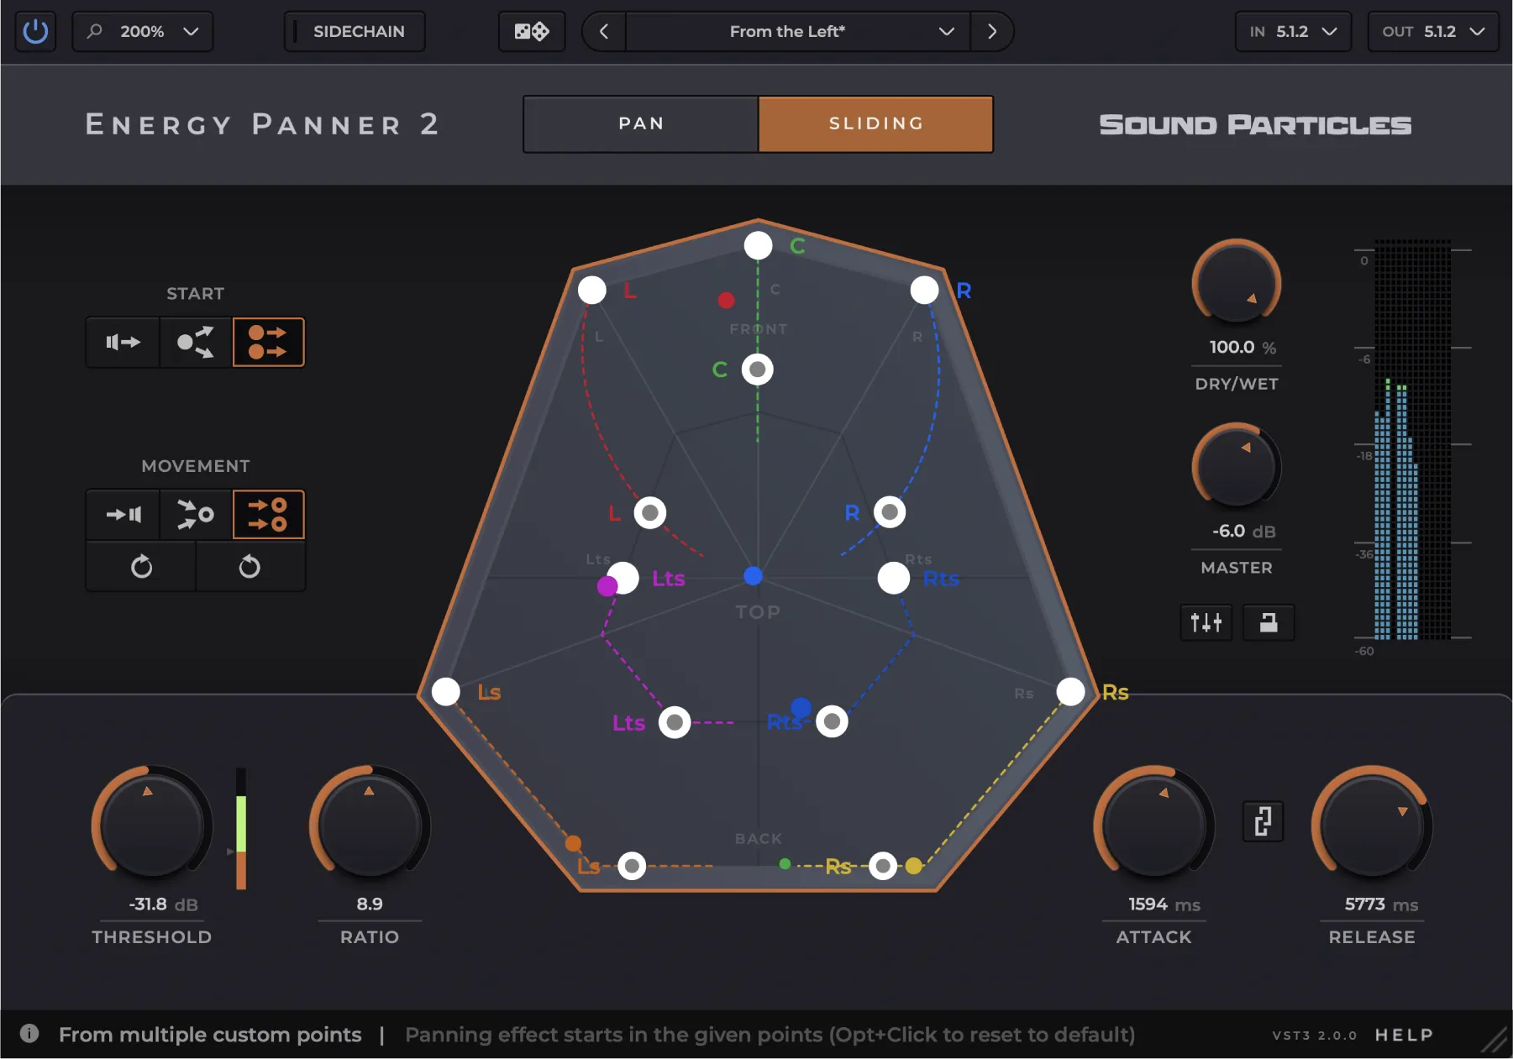1513x1059 pixels.
Task: Click the THRESHOLD knob
Action: tap(151, 826)
